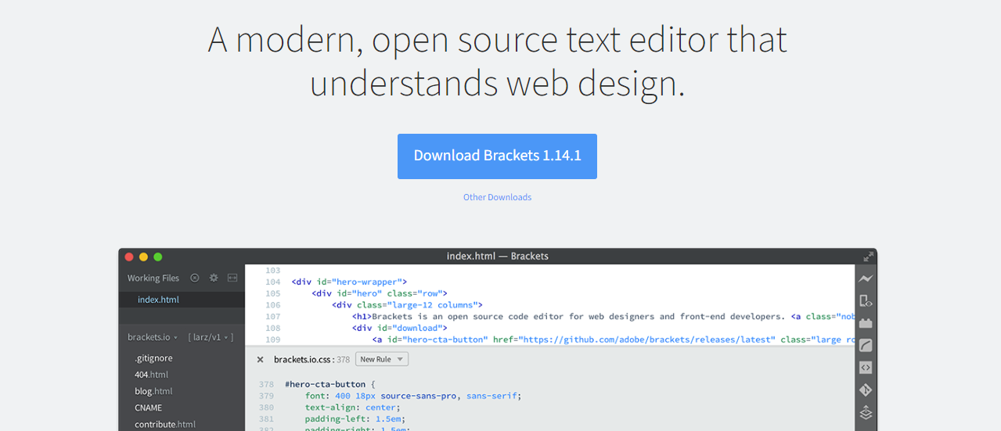Click the Download Brackets 1.14.1 button
This screenshot has width=1001, height=431.
point(497,156)
